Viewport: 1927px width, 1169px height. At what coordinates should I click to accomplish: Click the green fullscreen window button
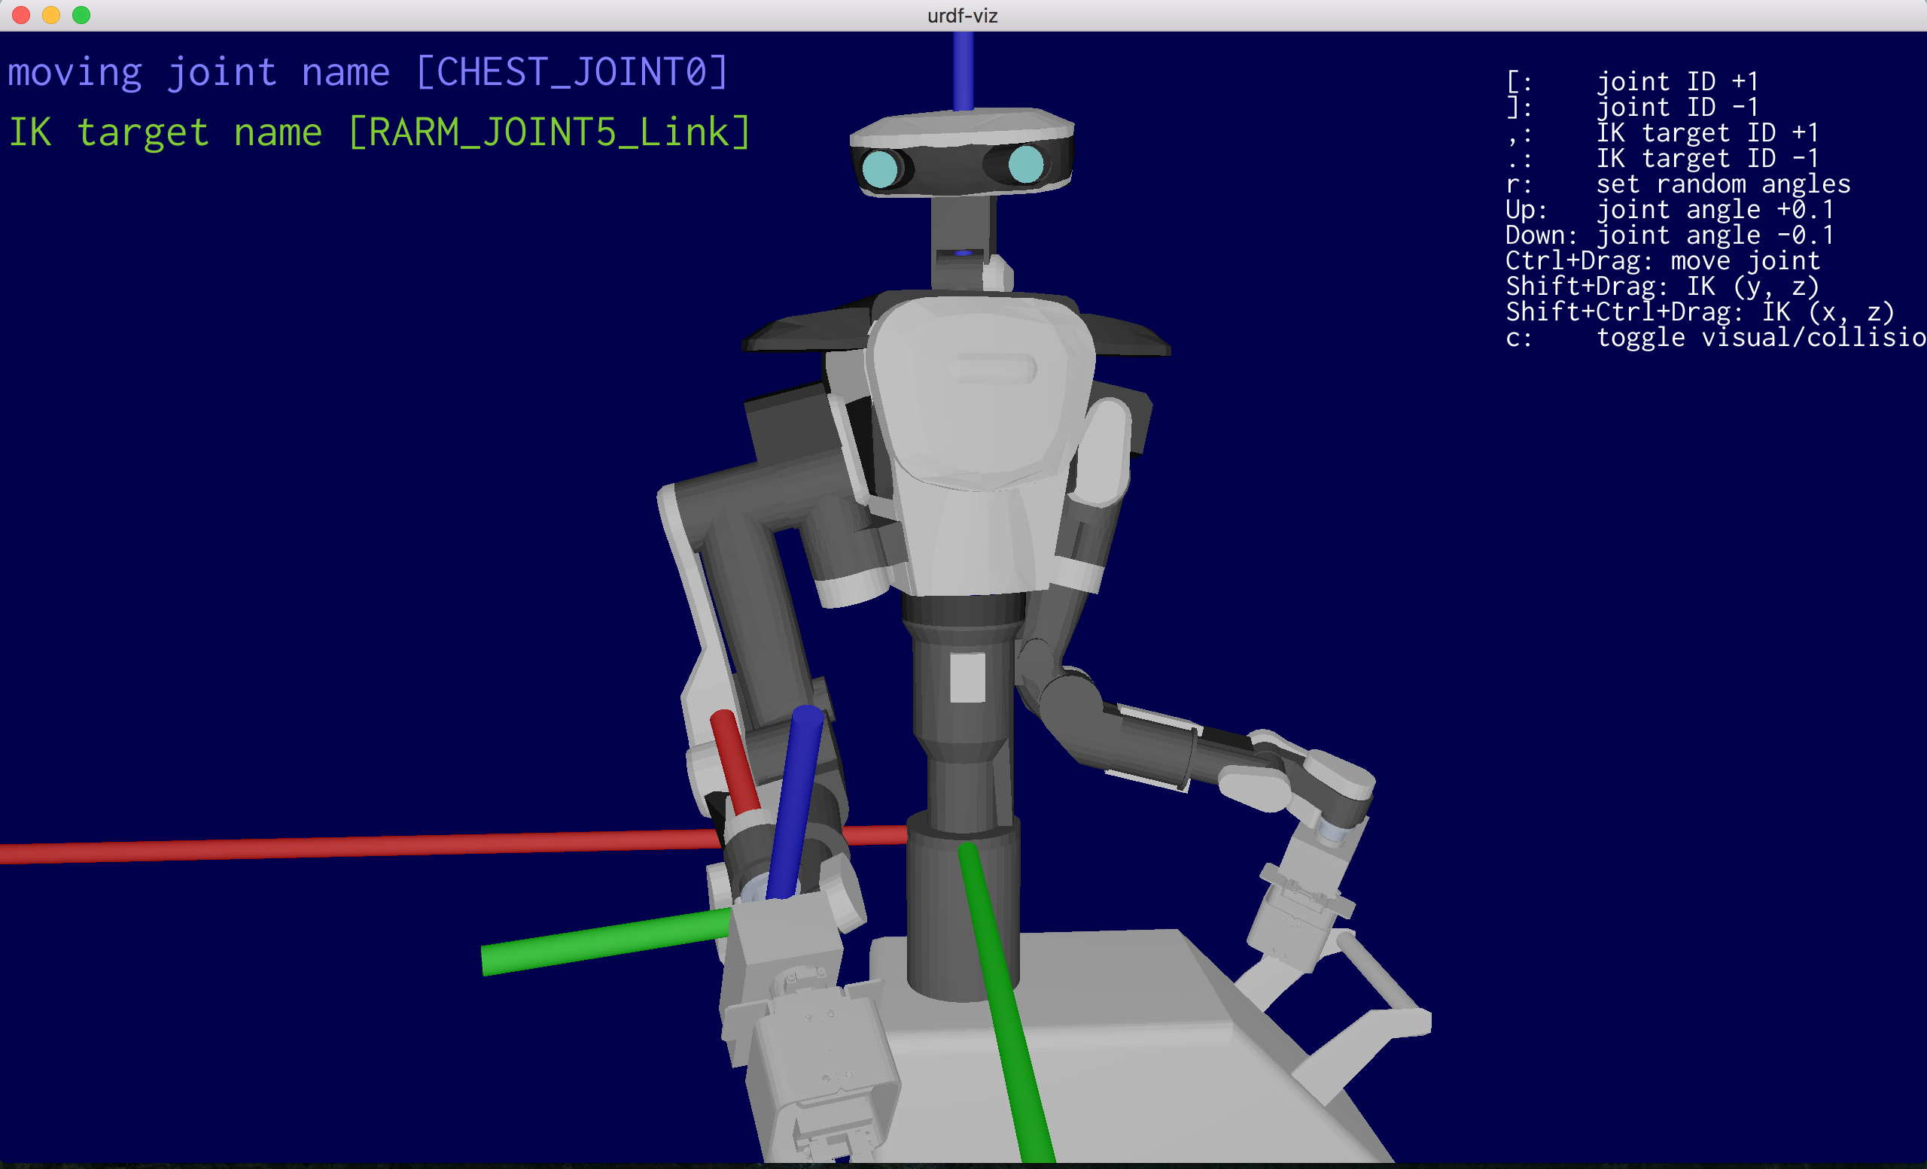point(81,15)
